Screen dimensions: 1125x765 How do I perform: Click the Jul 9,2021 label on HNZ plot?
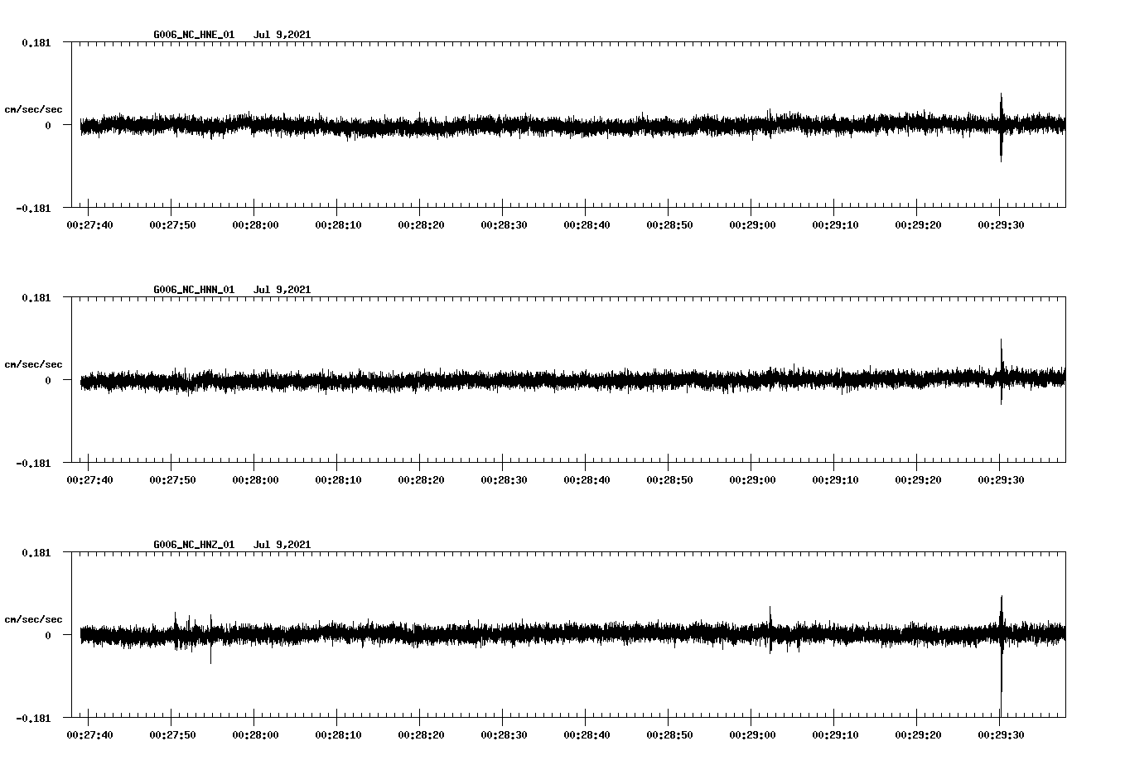coord(283,544)
